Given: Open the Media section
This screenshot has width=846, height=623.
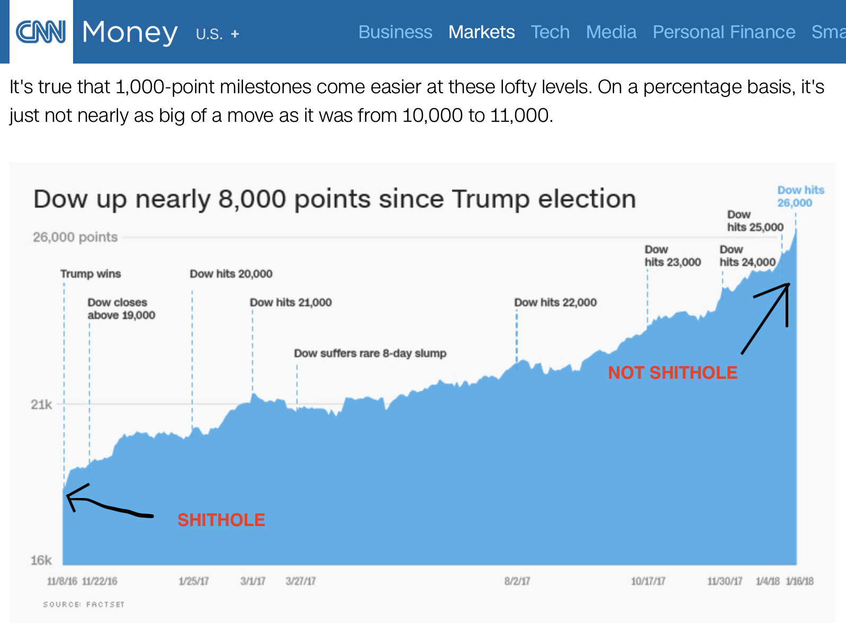Looking at the screenshot, I should tap(611, 32).
